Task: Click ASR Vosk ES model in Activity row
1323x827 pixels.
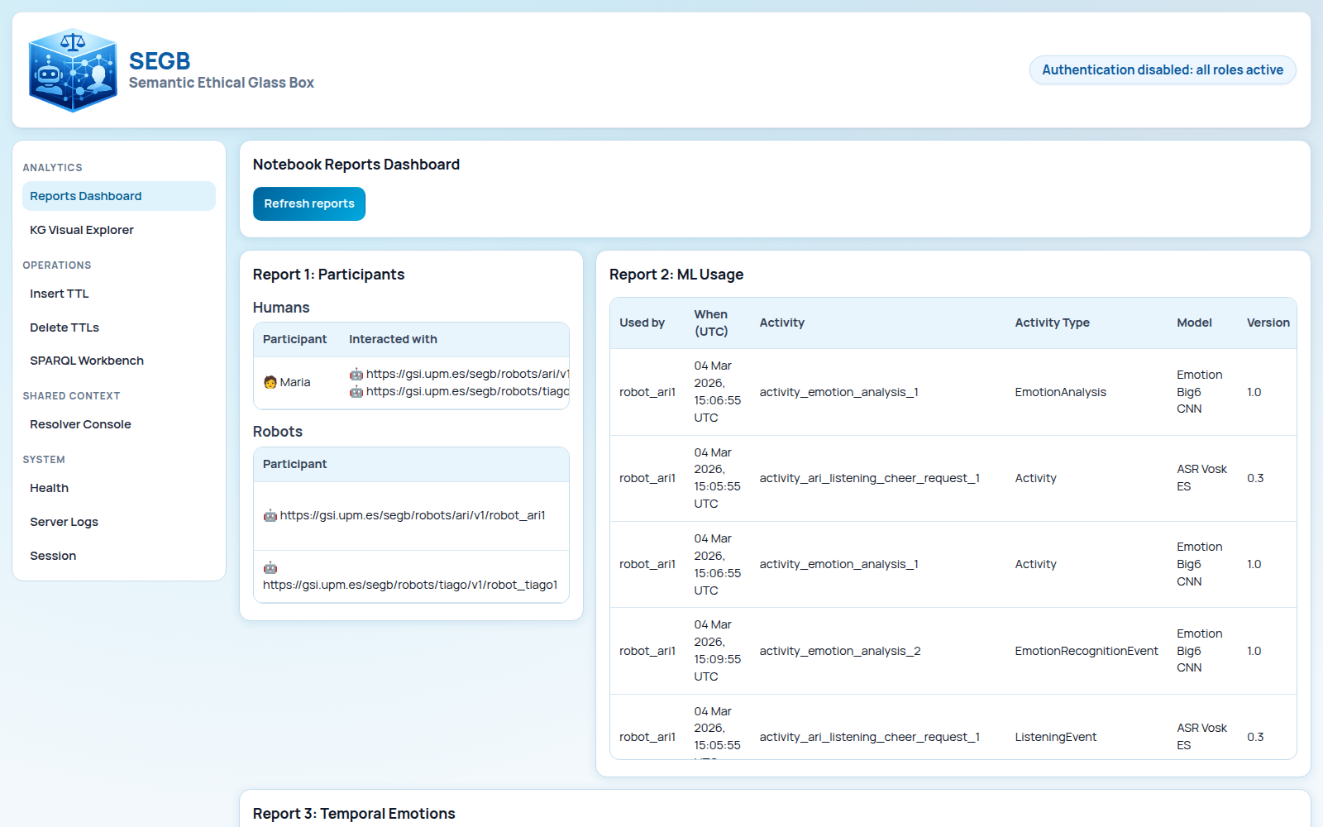Action: 1201,478
